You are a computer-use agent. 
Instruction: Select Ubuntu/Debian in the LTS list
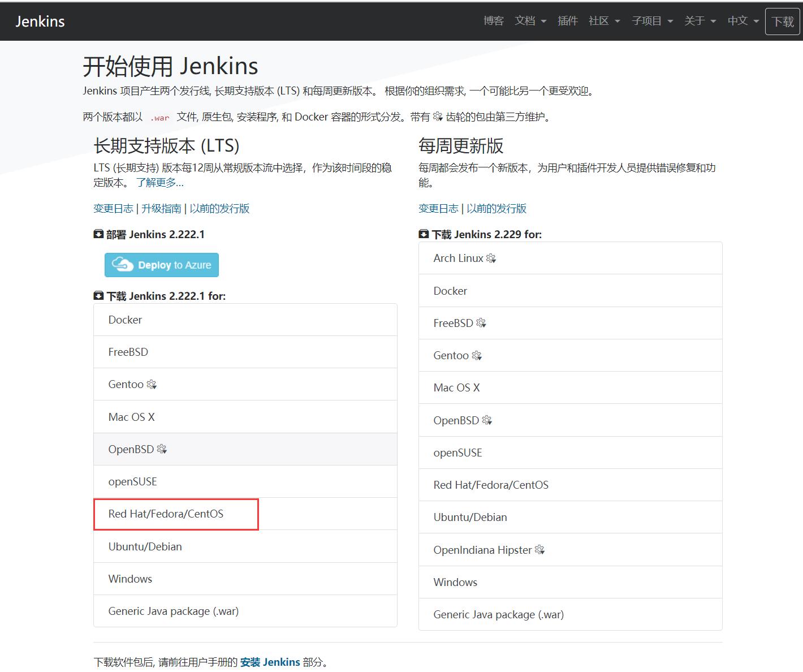[x=245, y=546]
